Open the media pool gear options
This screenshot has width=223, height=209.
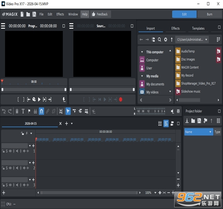click(x=166, y=39)
